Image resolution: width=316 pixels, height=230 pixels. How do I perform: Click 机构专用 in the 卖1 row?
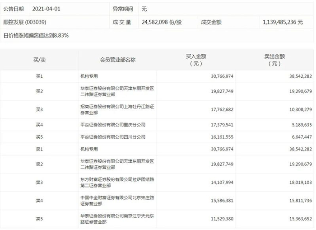pyautogui.click(x=89, y=149)
